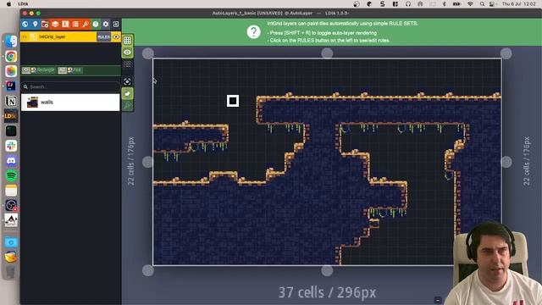Viewport: 542px width, 305px height.
Task: Open Spotify from the dock
Action: 11,175
